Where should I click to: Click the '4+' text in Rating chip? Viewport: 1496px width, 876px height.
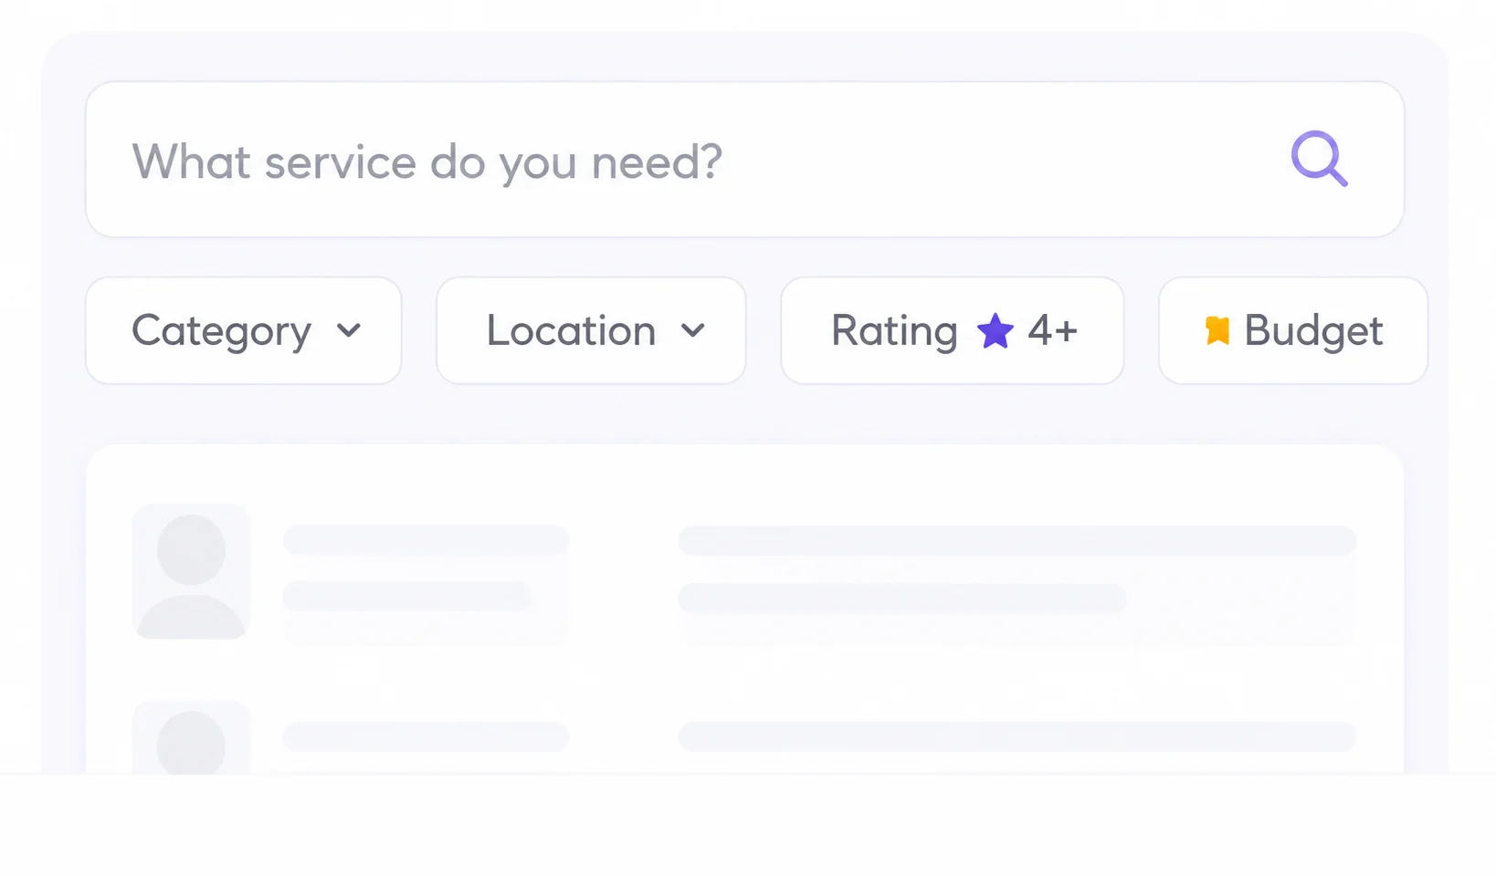(x=1052, y=330)
